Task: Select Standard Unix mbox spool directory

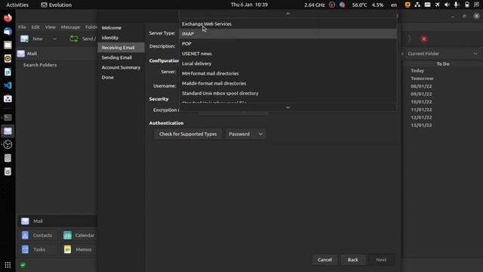Action: pyautogui.click(x=288, y=93)
